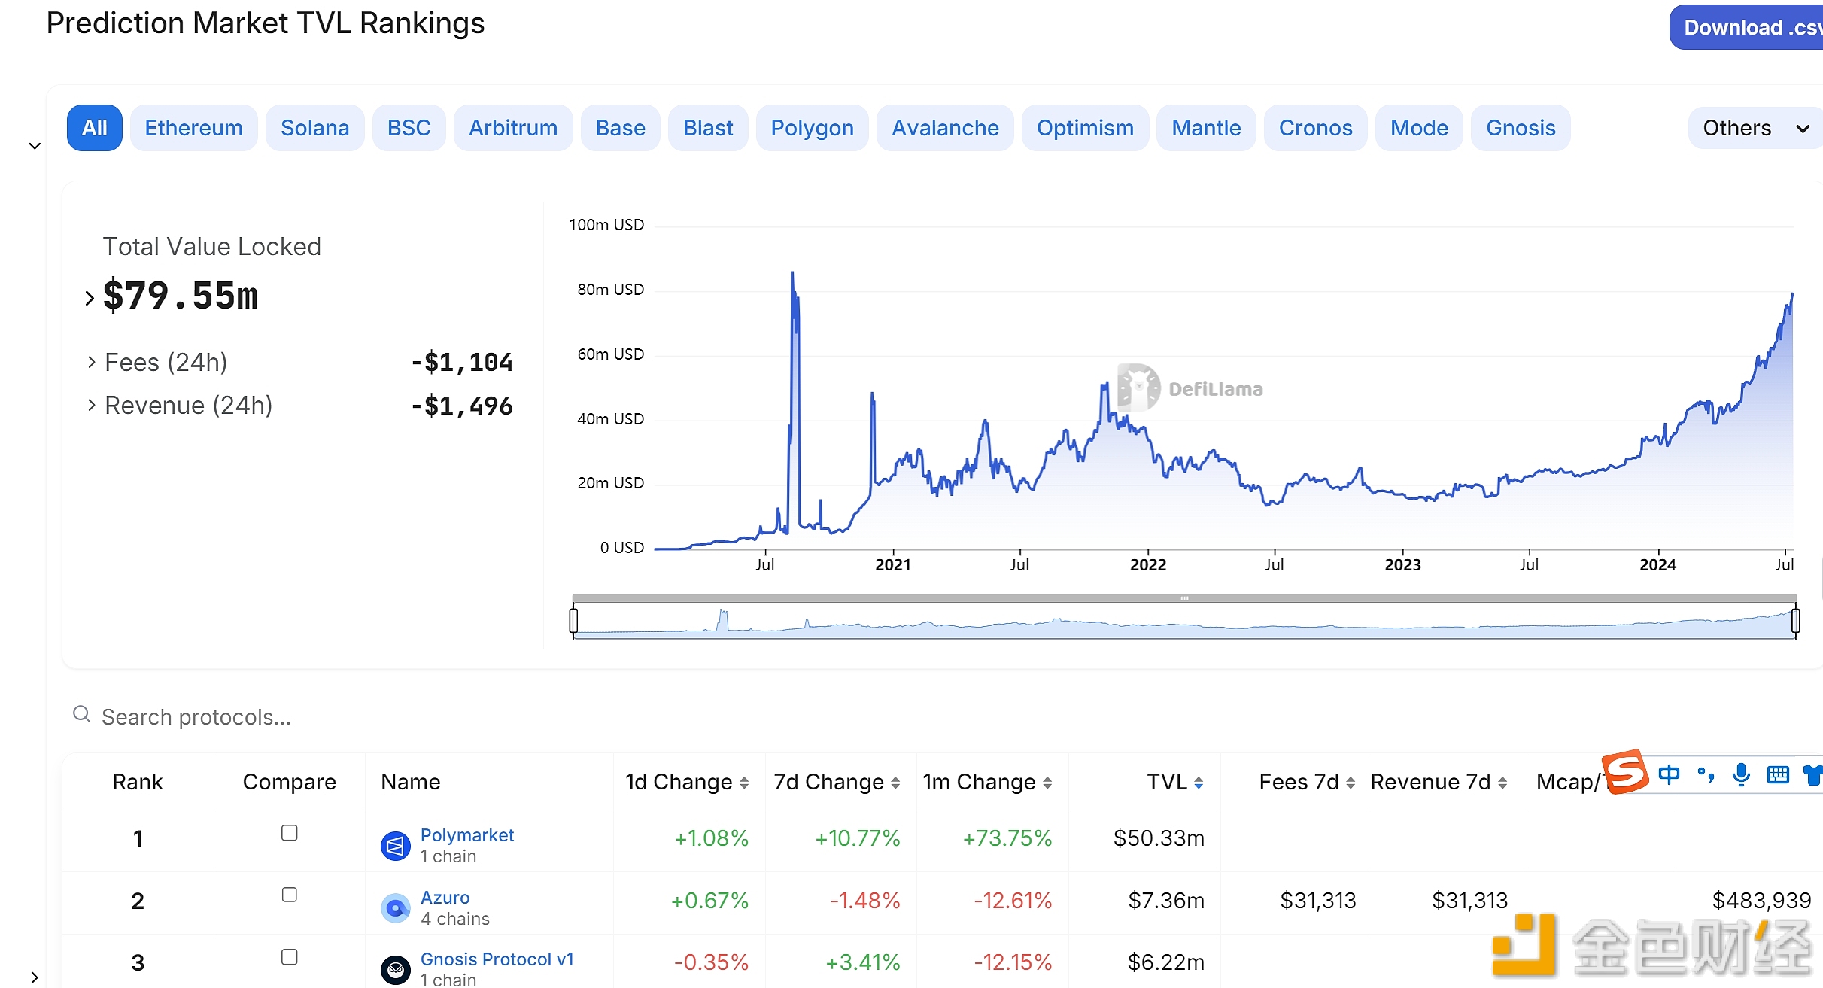
Task: Expand the sidebar chevron beside Gnosis Protocol row
Action: 35,977
